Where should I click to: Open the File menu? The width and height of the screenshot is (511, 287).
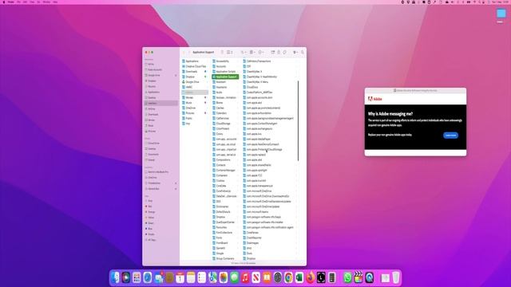click(x=18, y=2)
